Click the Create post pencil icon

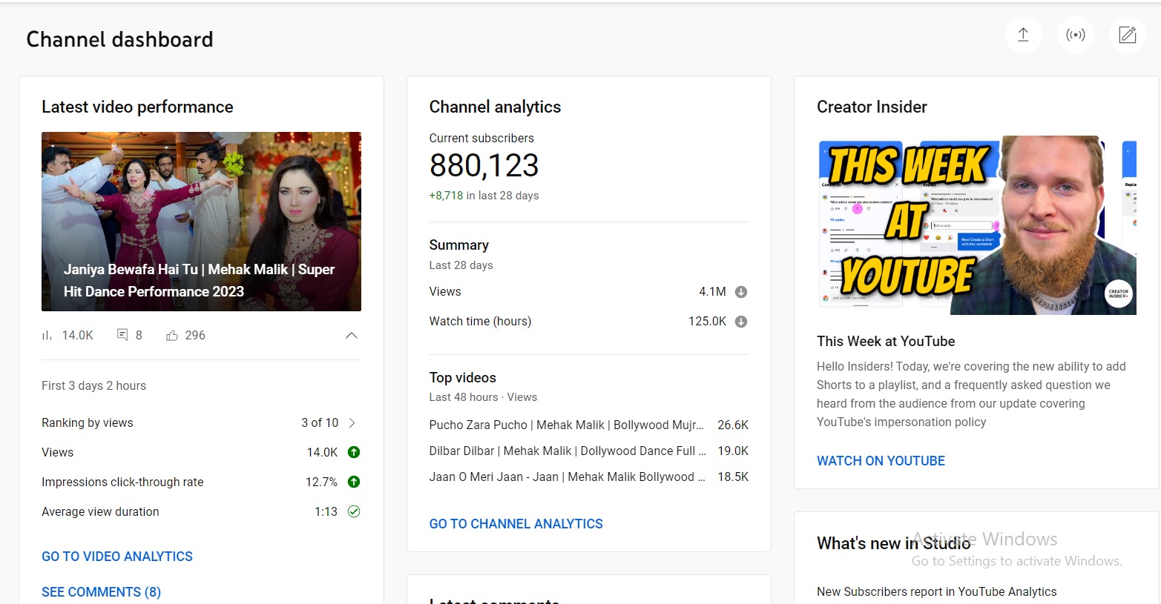1128,35
